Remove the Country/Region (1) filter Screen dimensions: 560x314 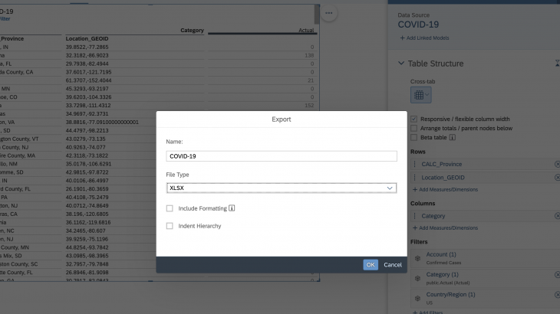[557, 294]
